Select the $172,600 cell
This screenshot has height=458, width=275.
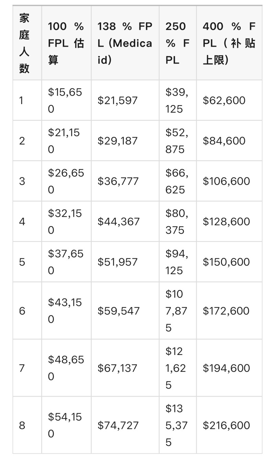click(x=227, y=311)
